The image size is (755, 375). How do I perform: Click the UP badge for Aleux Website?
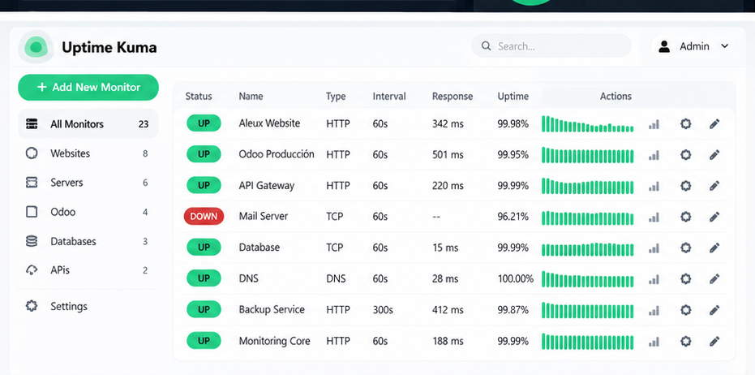tap(204, 123)
